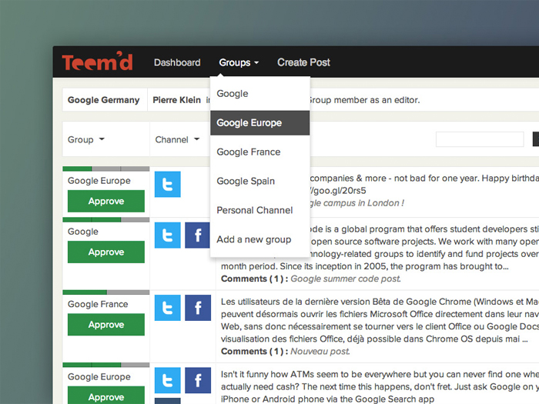Viewport: 539px width, 404px height.
Task: Click the progress bar above the Google France post
Action: [106, 292]
